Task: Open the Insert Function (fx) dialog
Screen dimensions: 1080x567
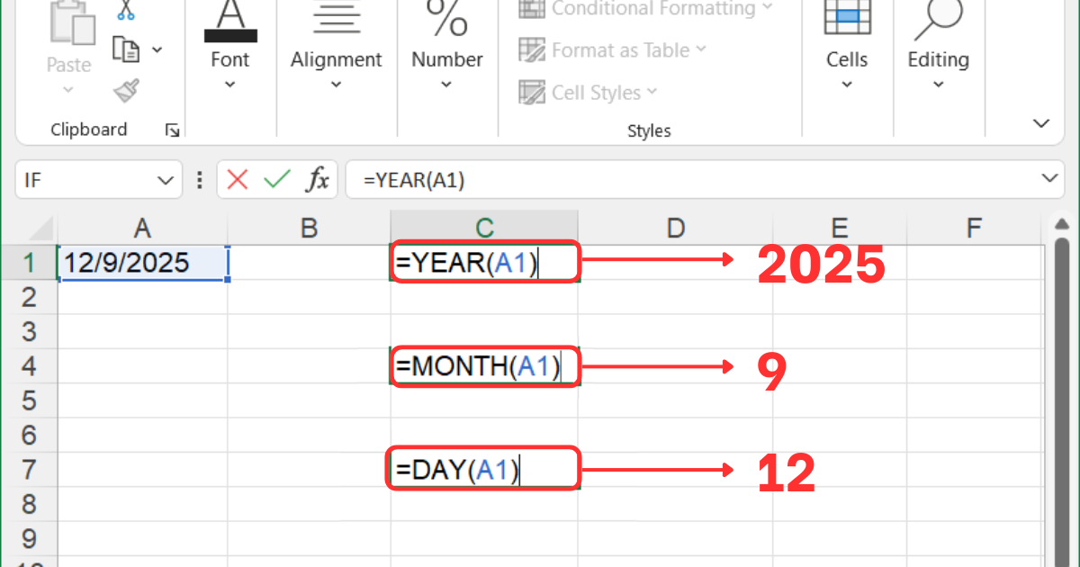Action: pyautogui.click(x=317, y=179)
